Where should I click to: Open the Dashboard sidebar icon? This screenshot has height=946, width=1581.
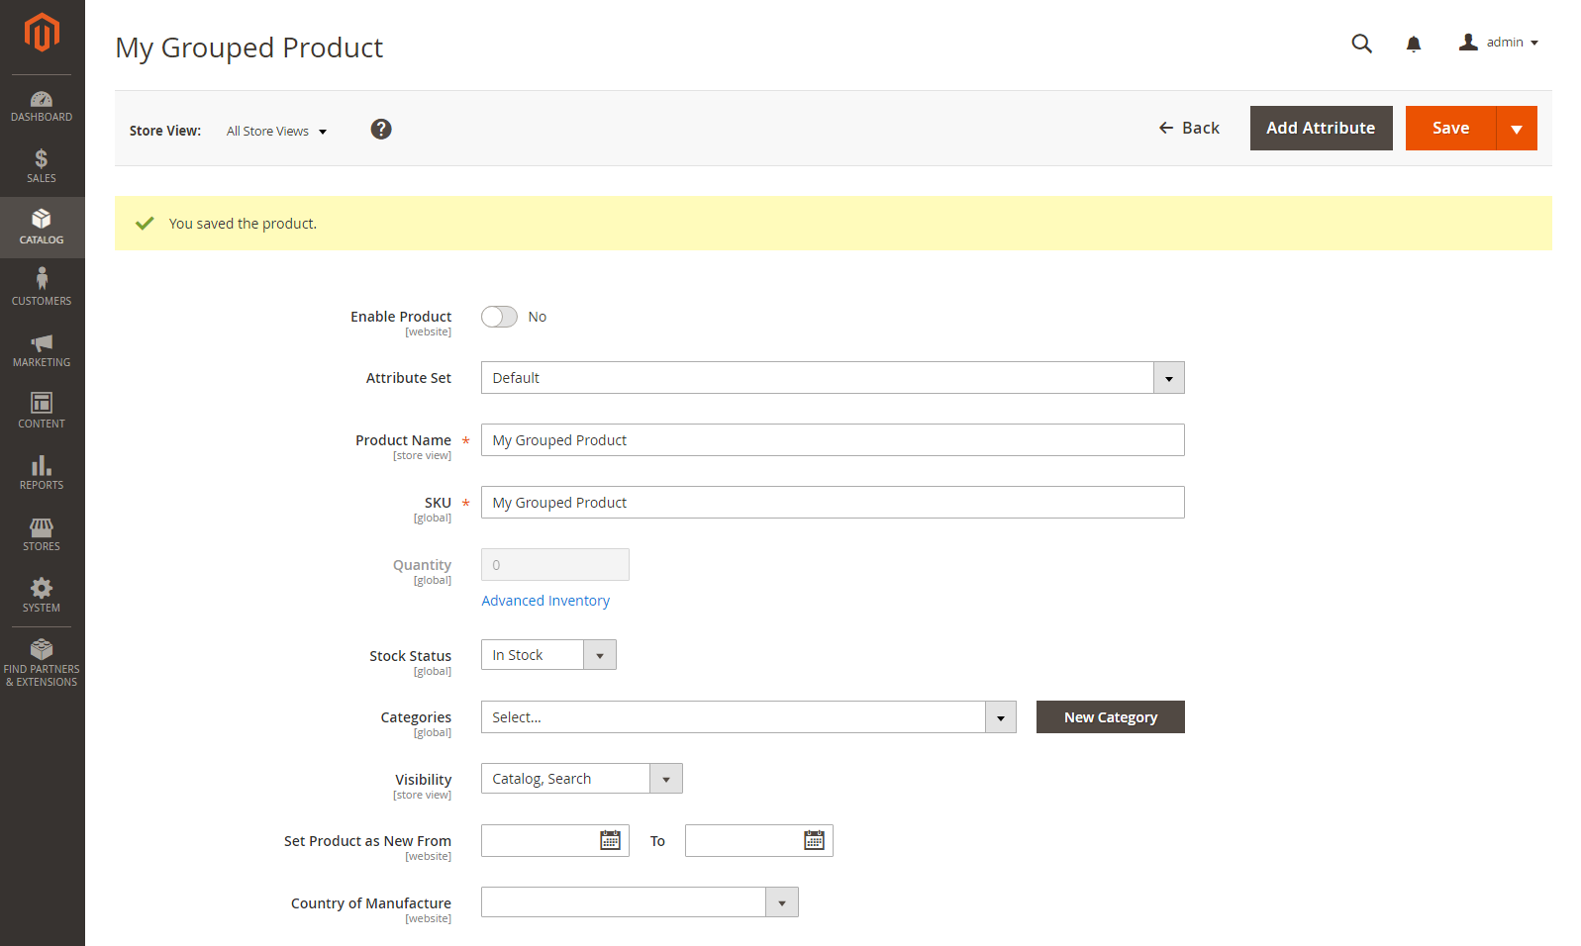tap(42, 106)
